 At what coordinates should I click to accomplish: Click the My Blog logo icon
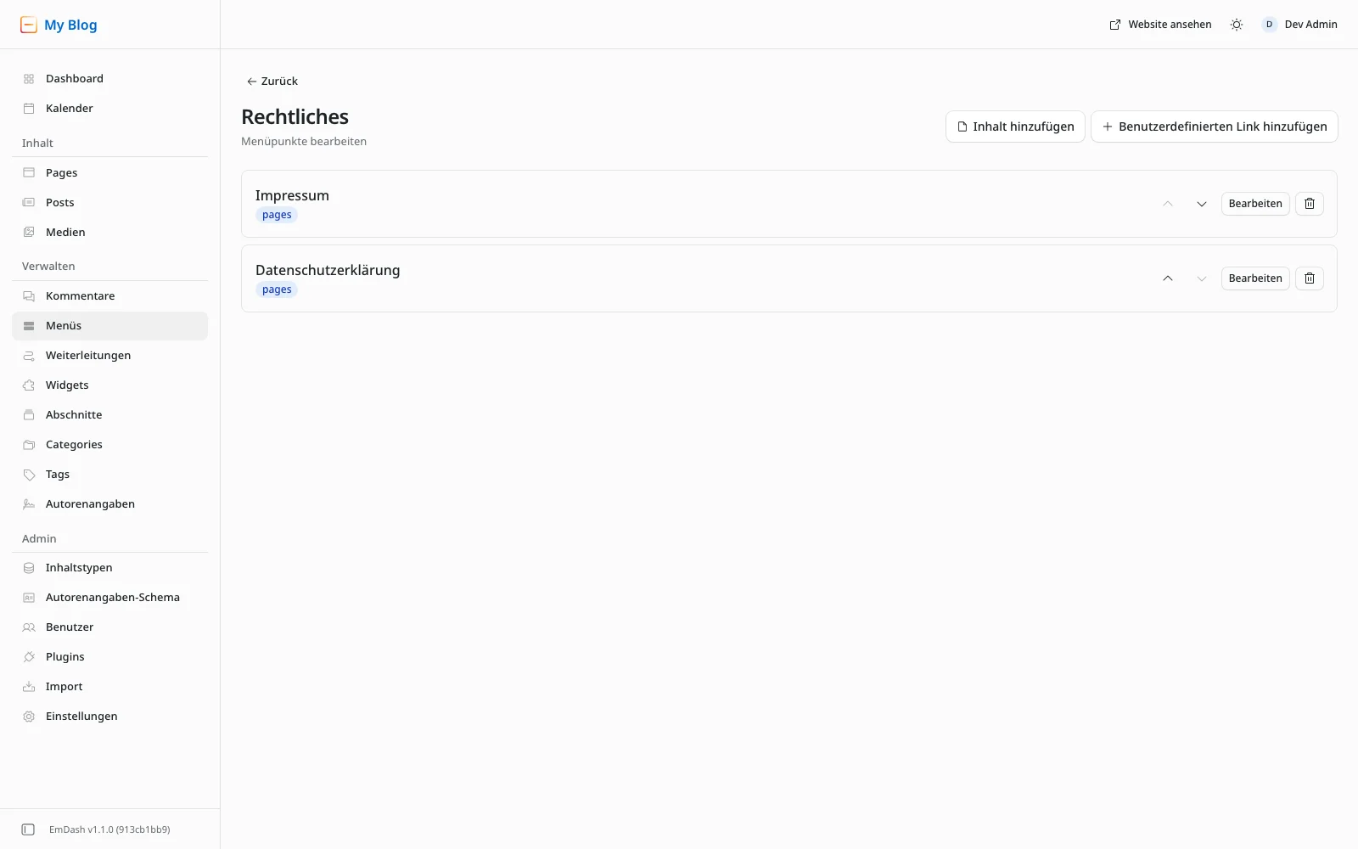click(29, 25)
